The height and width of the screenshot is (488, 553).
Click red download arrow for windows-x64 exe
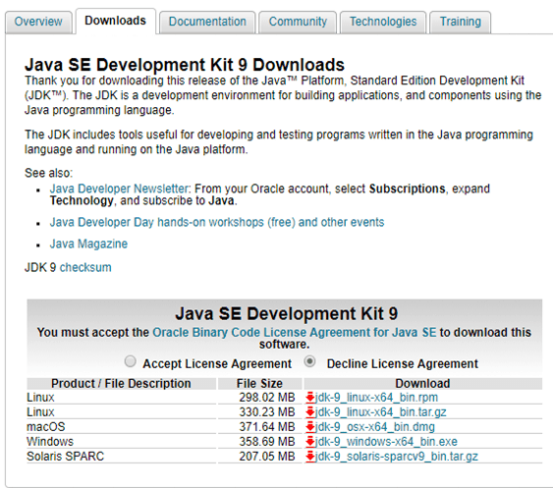pyautogui.click(x=310, y=442)
